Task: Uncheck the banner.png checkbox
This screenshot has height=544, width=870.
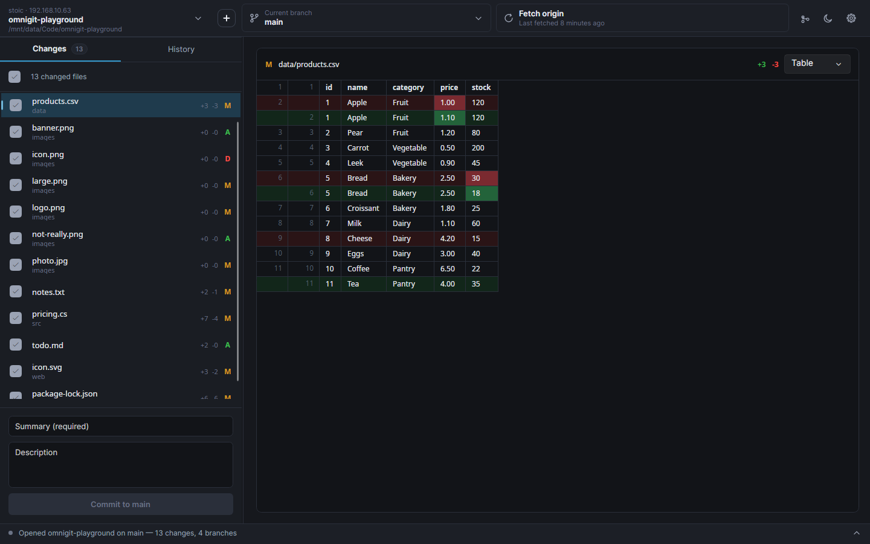Action: tap(16, 132)
